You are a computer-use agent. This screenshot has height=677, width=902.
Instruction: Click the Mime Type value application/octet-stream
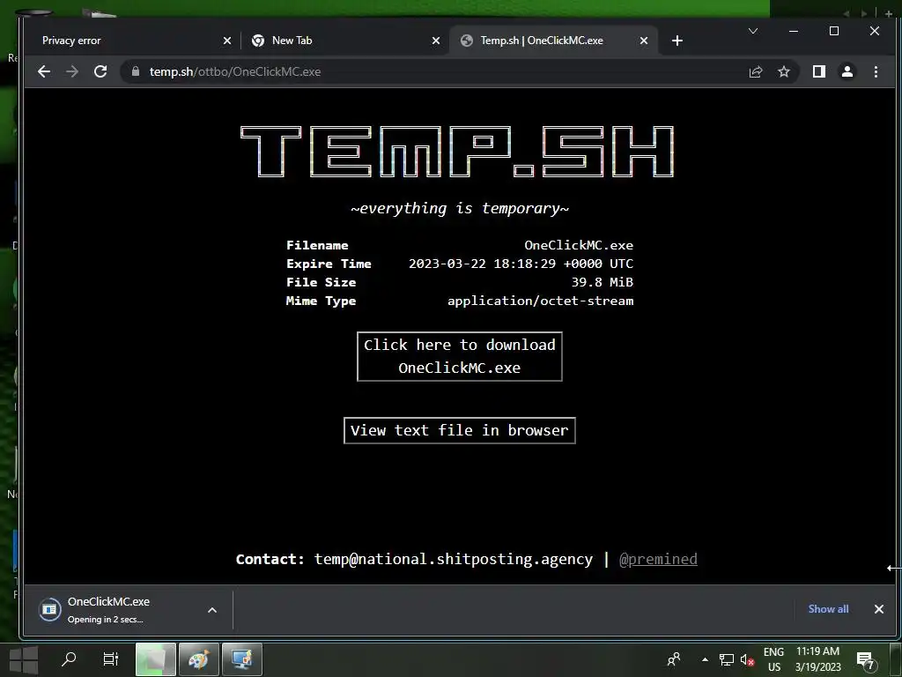click(540, 301)
